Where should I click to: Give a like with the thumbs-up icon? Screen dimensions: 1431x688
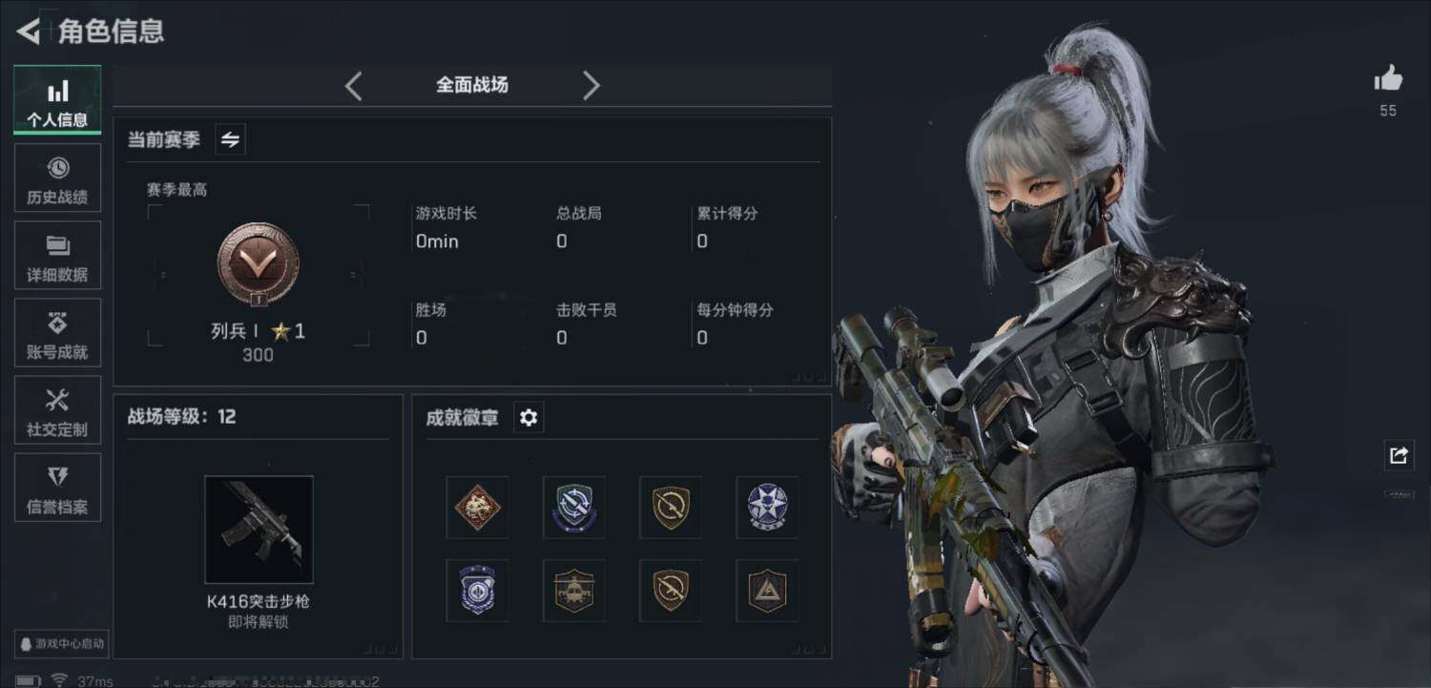tap(1388, 79)
